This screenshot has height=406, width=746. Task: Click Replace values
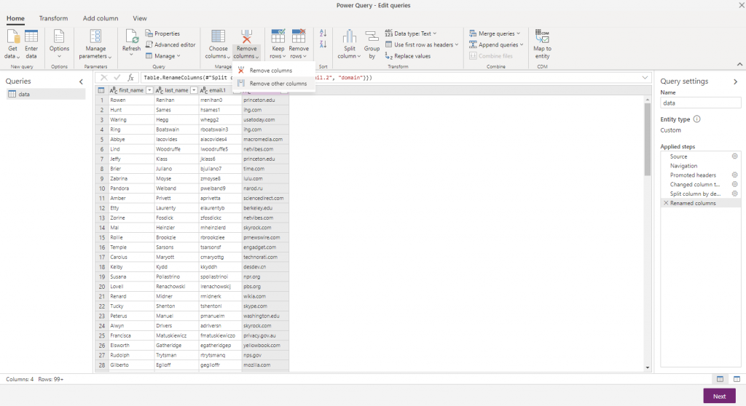point(408,56)
